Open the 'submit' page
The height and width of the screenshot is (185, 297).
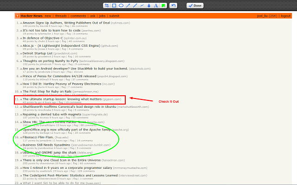click(114, 16)
